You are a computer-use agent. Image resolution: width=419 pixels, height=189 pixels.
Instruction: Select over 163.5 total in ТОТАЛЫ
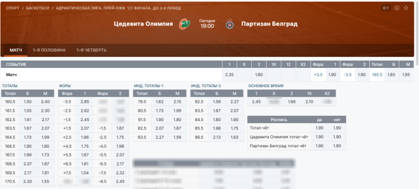coord(28,128)
